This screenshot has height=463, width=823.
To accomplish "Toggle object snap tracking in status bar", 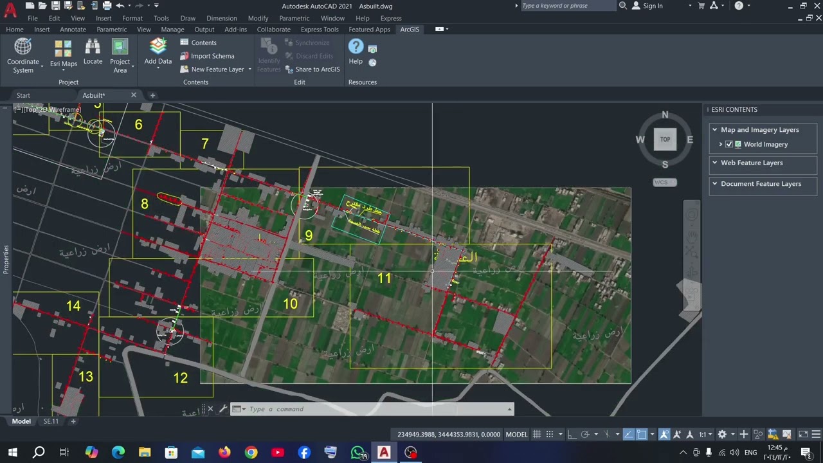I will pos(628,434).
